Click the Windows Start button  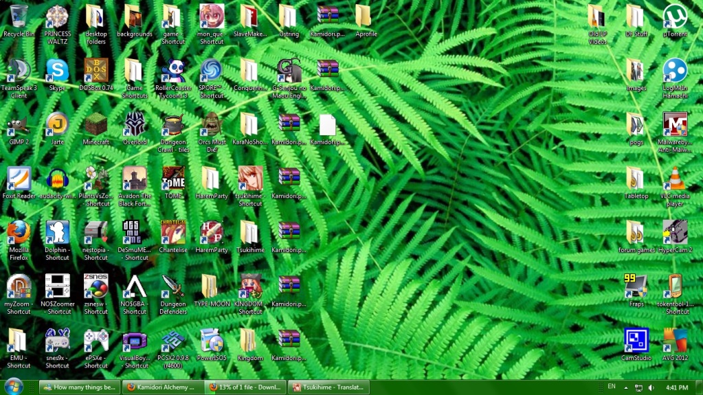pos(14,385)
